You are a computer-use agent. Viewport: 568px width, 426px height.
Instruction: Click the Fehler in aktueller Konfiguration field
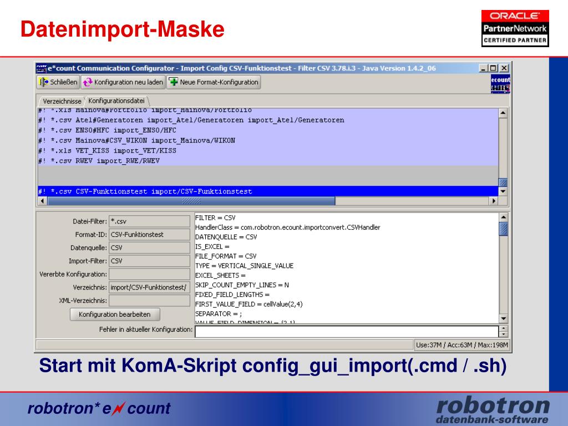coord(347,332)
